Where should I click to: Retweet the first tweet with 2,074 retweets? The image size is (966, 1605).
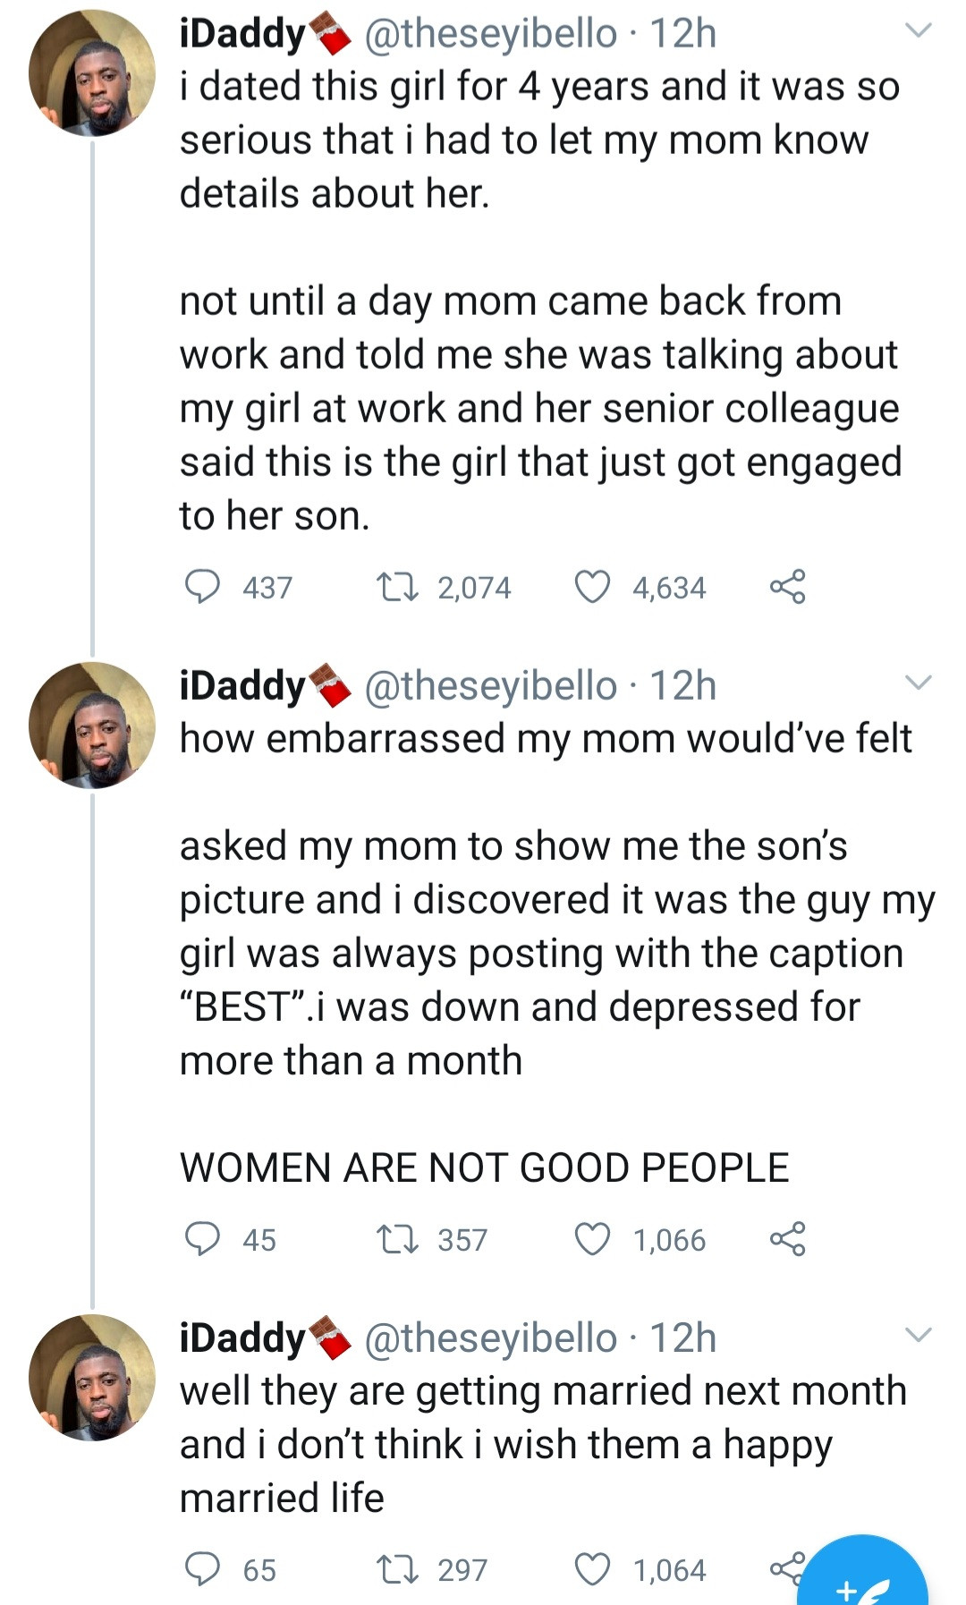click(392, 587)
